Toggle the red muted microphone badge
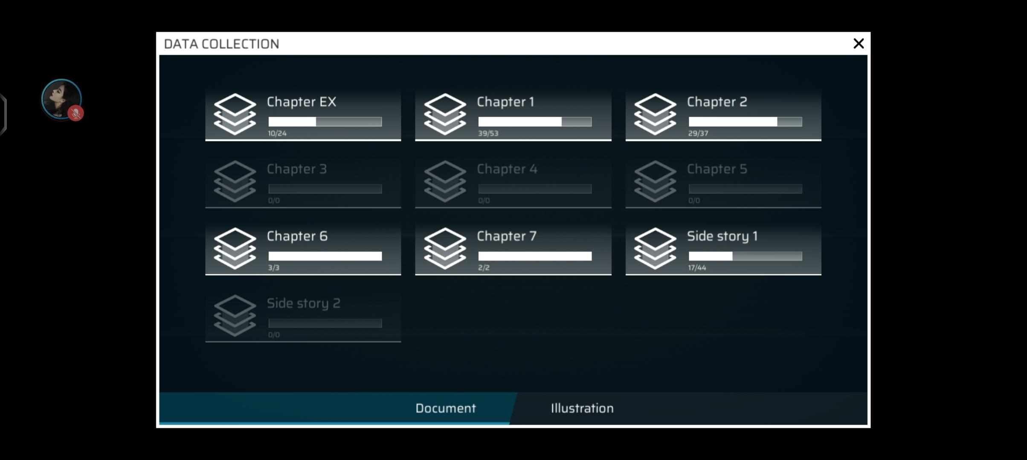The image size is (1027, 460). click(x=76, y=113)
